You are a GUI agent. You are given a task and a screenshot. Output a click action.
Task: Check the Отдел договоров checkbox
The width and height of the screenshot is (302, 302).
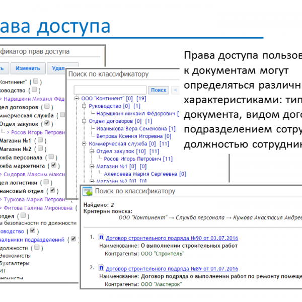coord(47,107)
